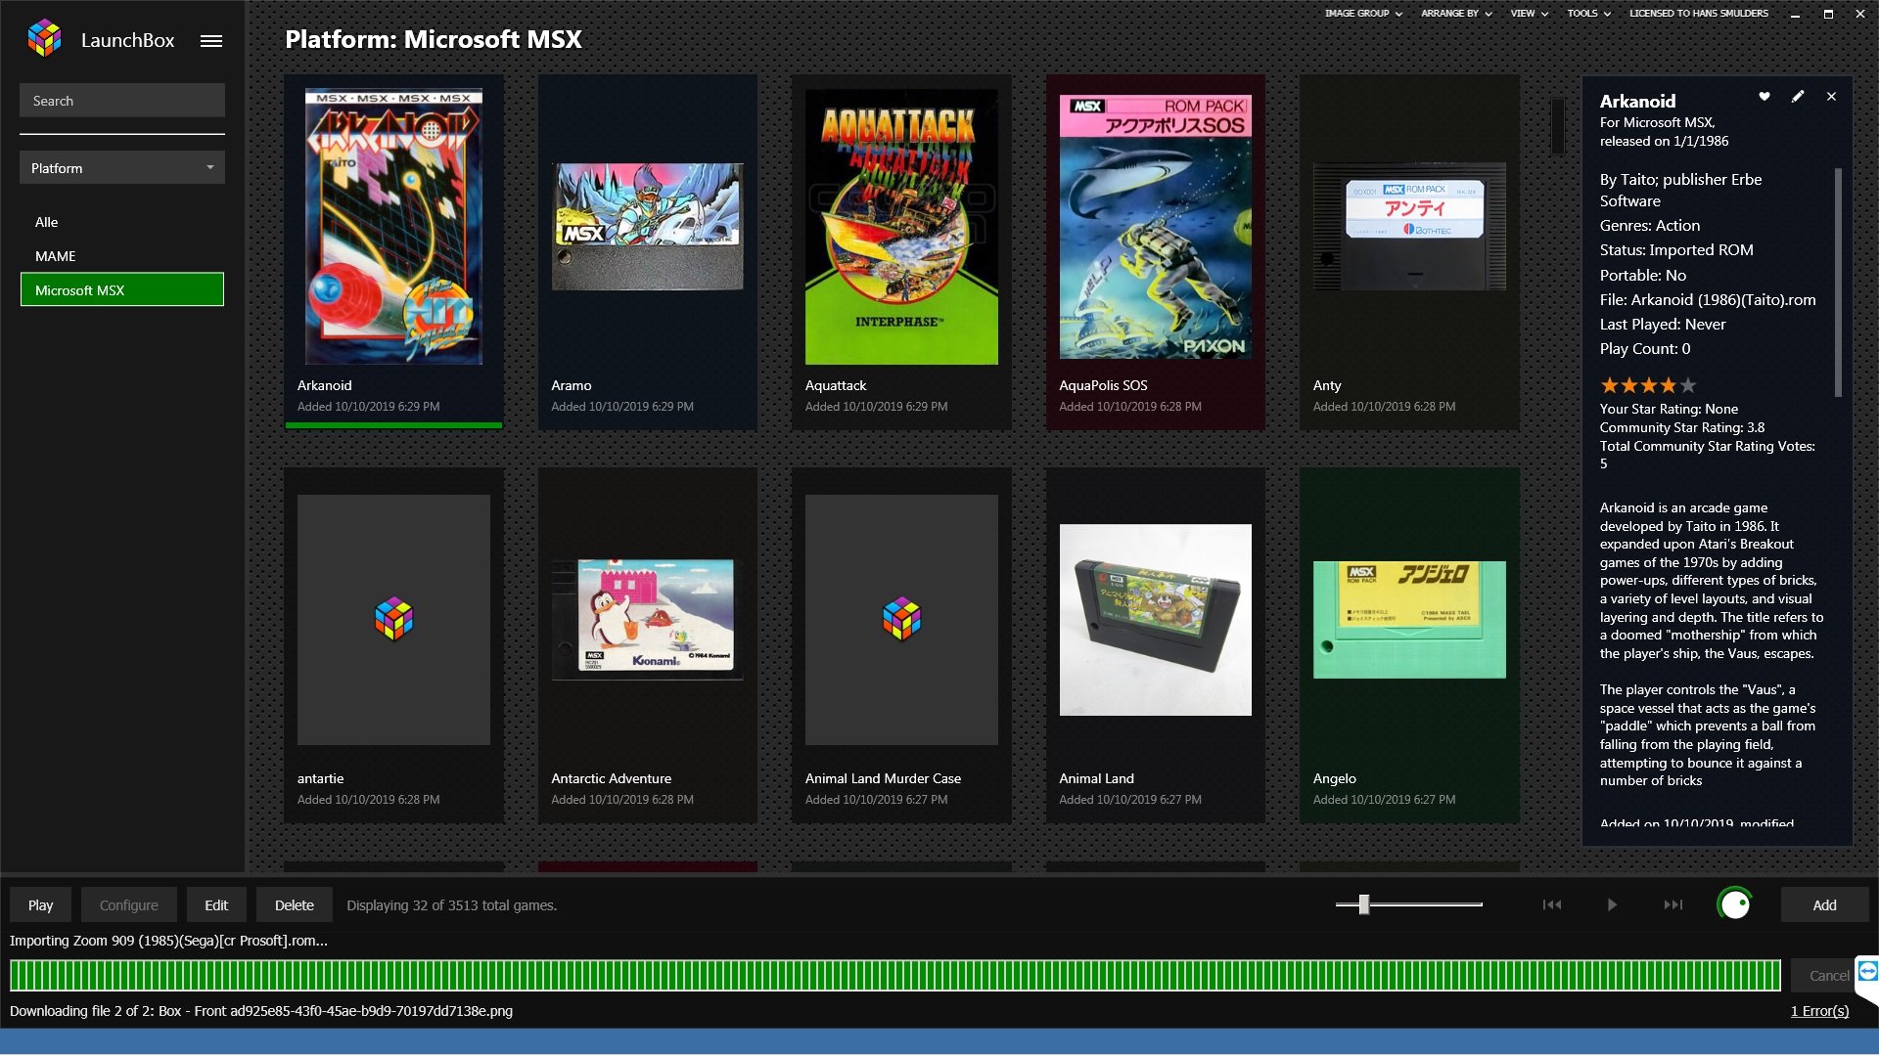Click the 'Genres: Action' line
Image resolution: width=1879 pixels, height=1056 pixels.
[x=1649, y=225]
